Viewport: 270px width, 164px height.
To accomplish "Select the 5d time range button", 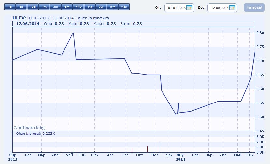I will [x=21, y=7].
